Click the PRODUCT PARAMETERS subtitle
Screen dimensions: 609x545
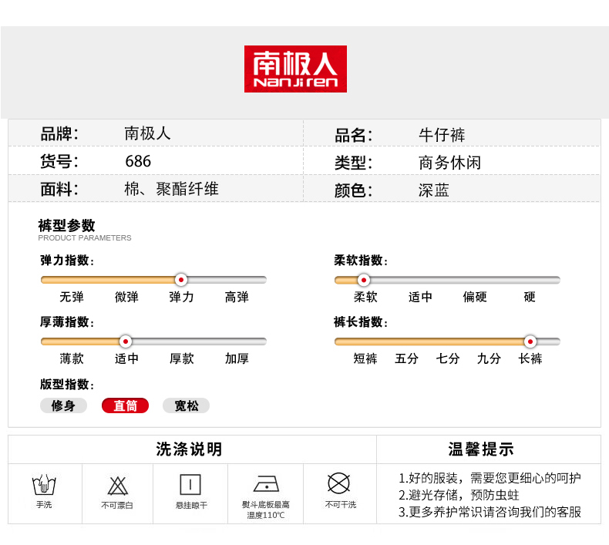coord(85,237)
